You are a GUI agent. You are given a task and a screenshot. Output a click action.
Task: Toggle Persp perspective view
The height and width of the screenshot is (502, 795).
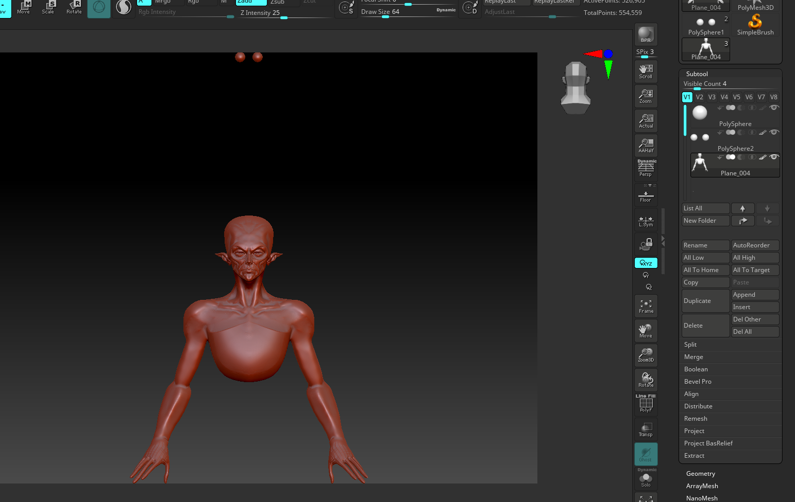tap(646, 169)
